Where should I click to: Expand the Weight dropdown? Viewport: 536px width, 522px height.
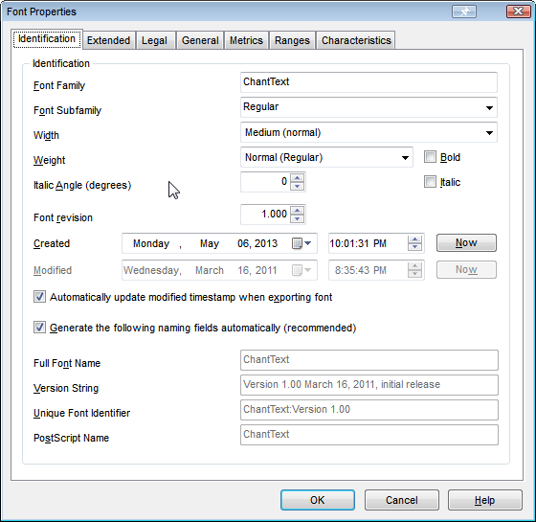point(405,158)
